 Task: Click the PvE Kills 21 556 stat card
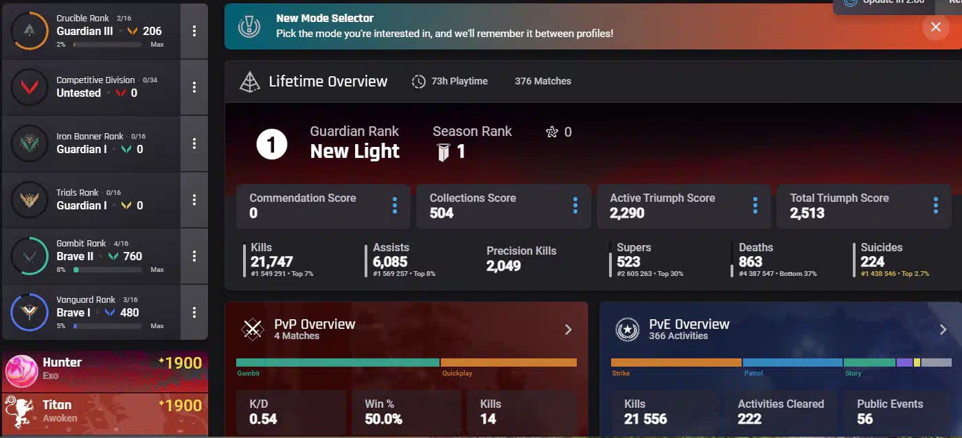pyautogui.click(x=665, y=413)
